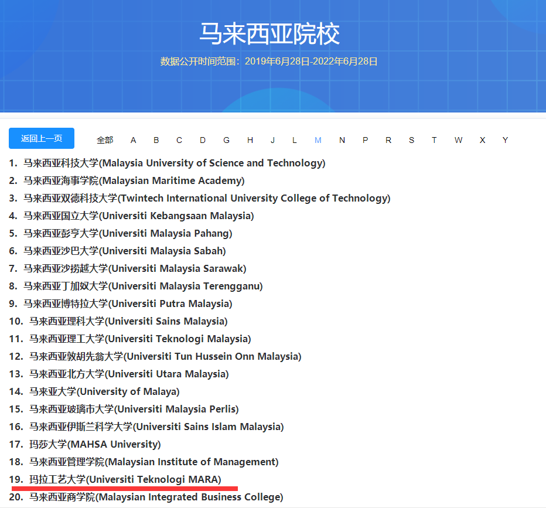Filter schools by letter G
The image size is (546, 508).
pos(226,140)
